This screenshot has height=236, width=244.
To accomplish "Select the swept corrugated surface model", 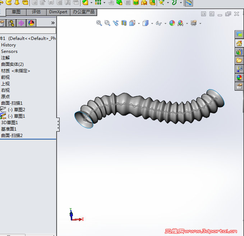I will [x=149, y=109].
